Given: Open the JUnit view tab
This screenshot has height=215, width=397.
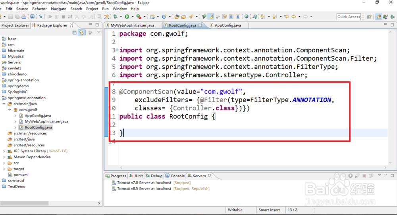Looking at the screenshot, I should 136,176.
